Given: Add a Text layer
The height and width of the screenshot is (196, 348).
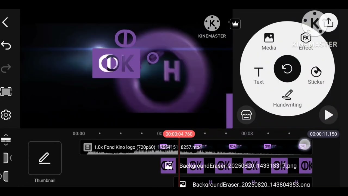Looking at the screenshot, I should click(x=259, y=76).
